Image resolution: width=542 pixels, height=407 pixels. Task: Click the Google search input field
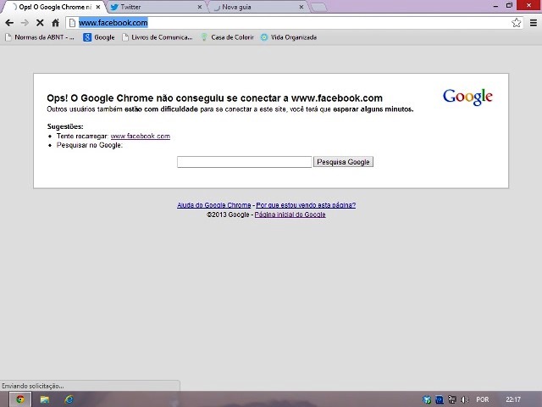pos(245,162)
